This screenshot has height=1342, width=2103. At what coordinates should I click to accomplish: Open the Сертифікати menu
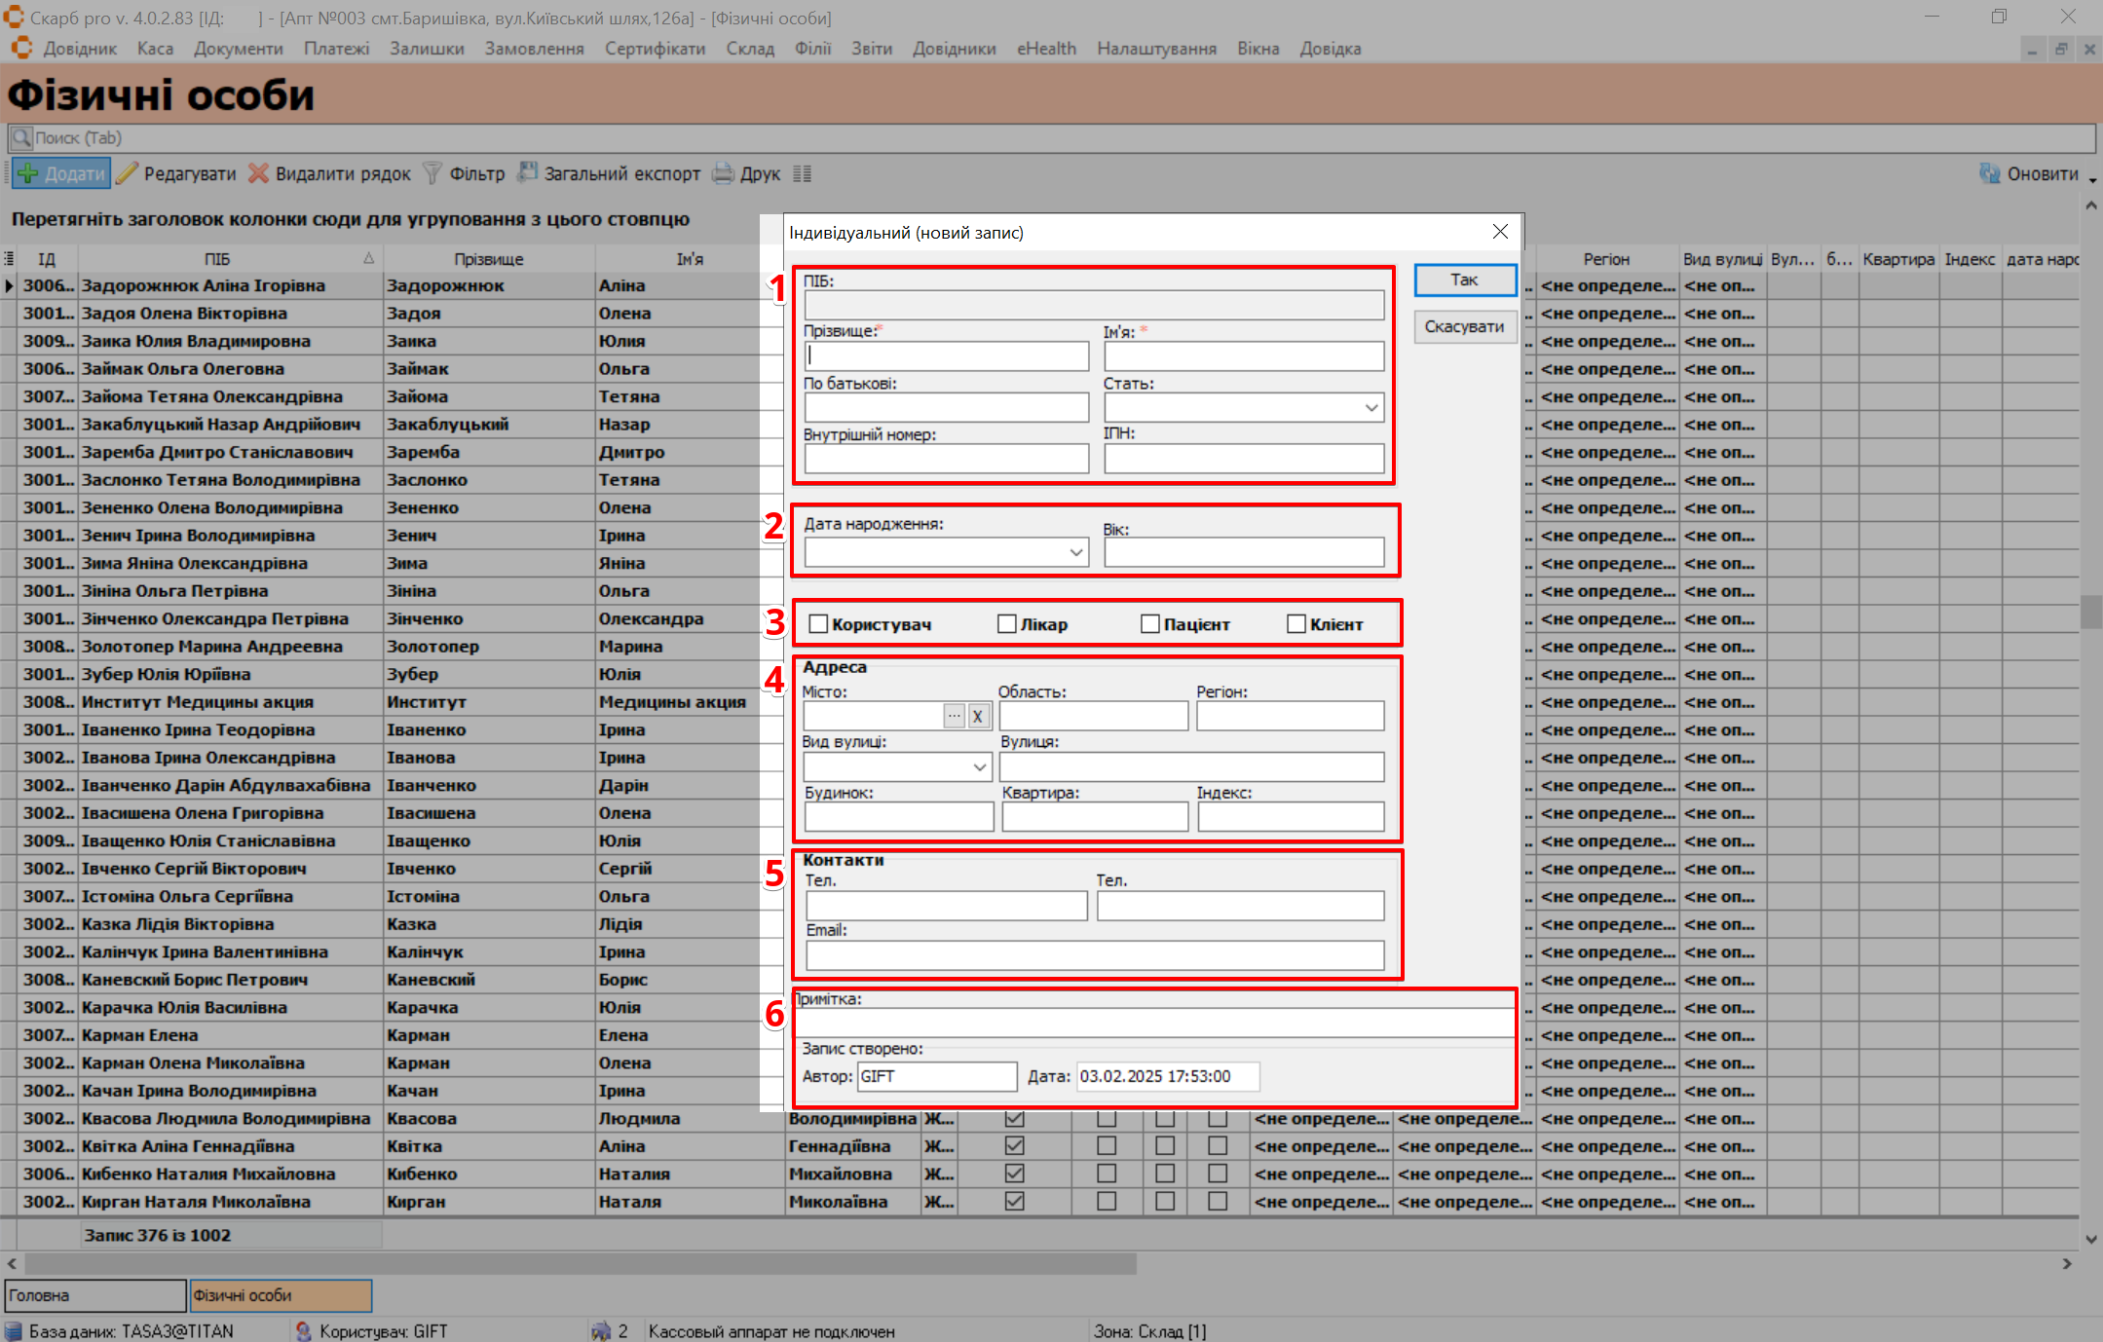[655, 49]
